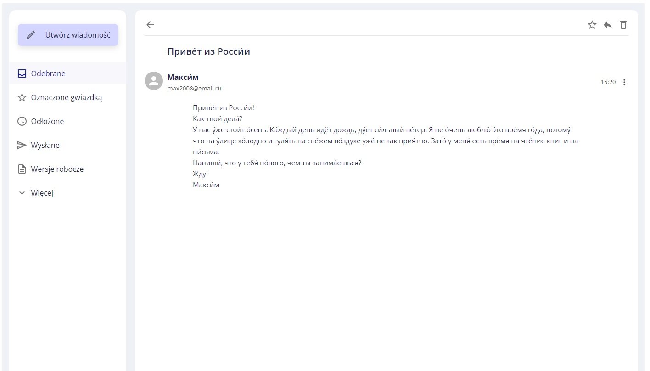Star this message using the top star icon
The image size is (650, 371).
pos(592,25)
